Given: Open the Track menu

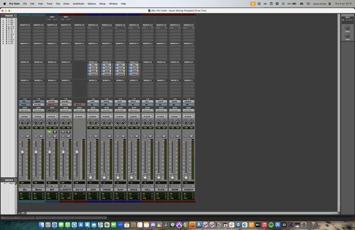Looking at the screenshot, I should pos(49,4).
